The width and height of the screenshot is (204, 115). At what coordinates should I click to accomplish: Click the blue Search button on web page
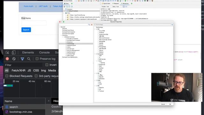26,30
